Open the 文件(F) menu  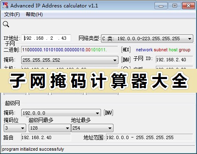pyautogui.click(x=12, y=14)
